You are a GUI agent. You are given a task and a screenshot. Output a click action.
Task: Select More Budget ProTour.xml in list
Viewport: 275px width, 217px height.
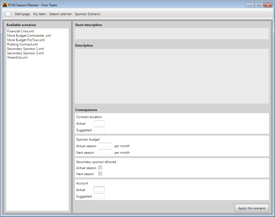[x=26, y=40]
